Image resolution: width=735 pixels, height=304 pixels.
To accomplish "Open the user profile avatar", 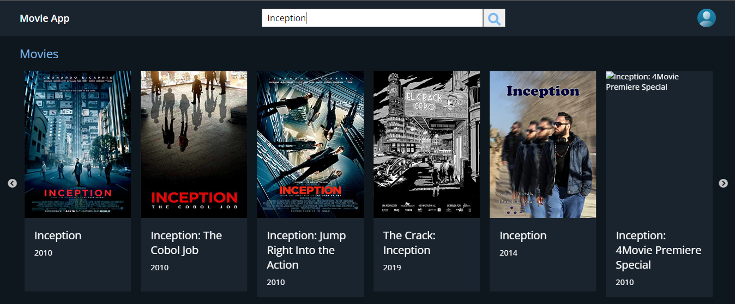I will point(706,18).
